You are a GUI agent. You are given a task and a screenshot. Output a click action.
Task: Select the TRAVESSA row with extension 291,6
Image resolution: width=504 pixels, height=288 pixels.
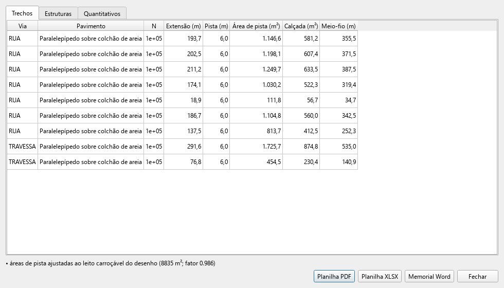pos(182,146)
